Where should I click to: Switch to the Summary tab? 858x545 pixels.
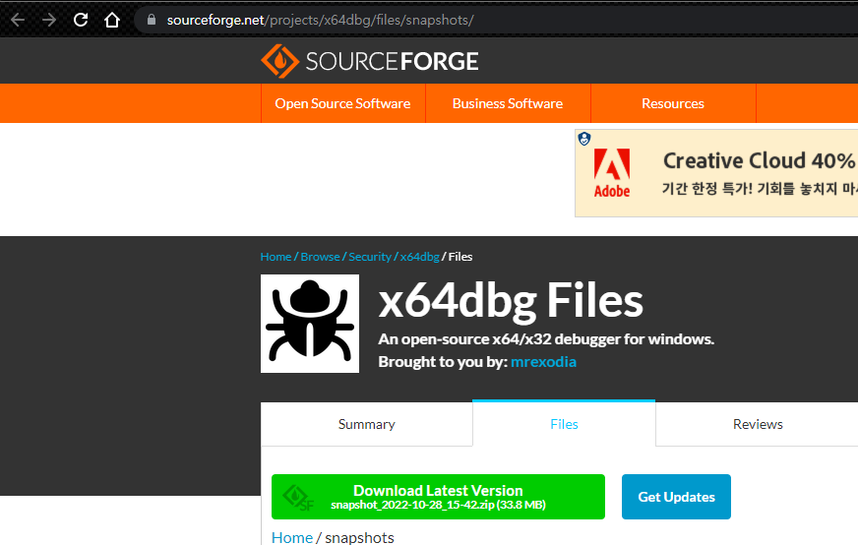pyautogui.click(x=367, y=424)
